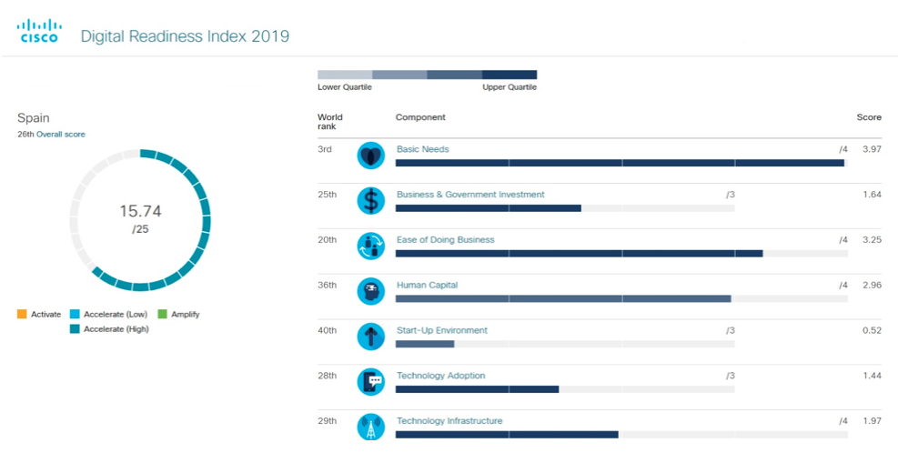Screen dimensions: 898x453
Task: Open the Ease of Doing Business link
Action: click(446, 239)
